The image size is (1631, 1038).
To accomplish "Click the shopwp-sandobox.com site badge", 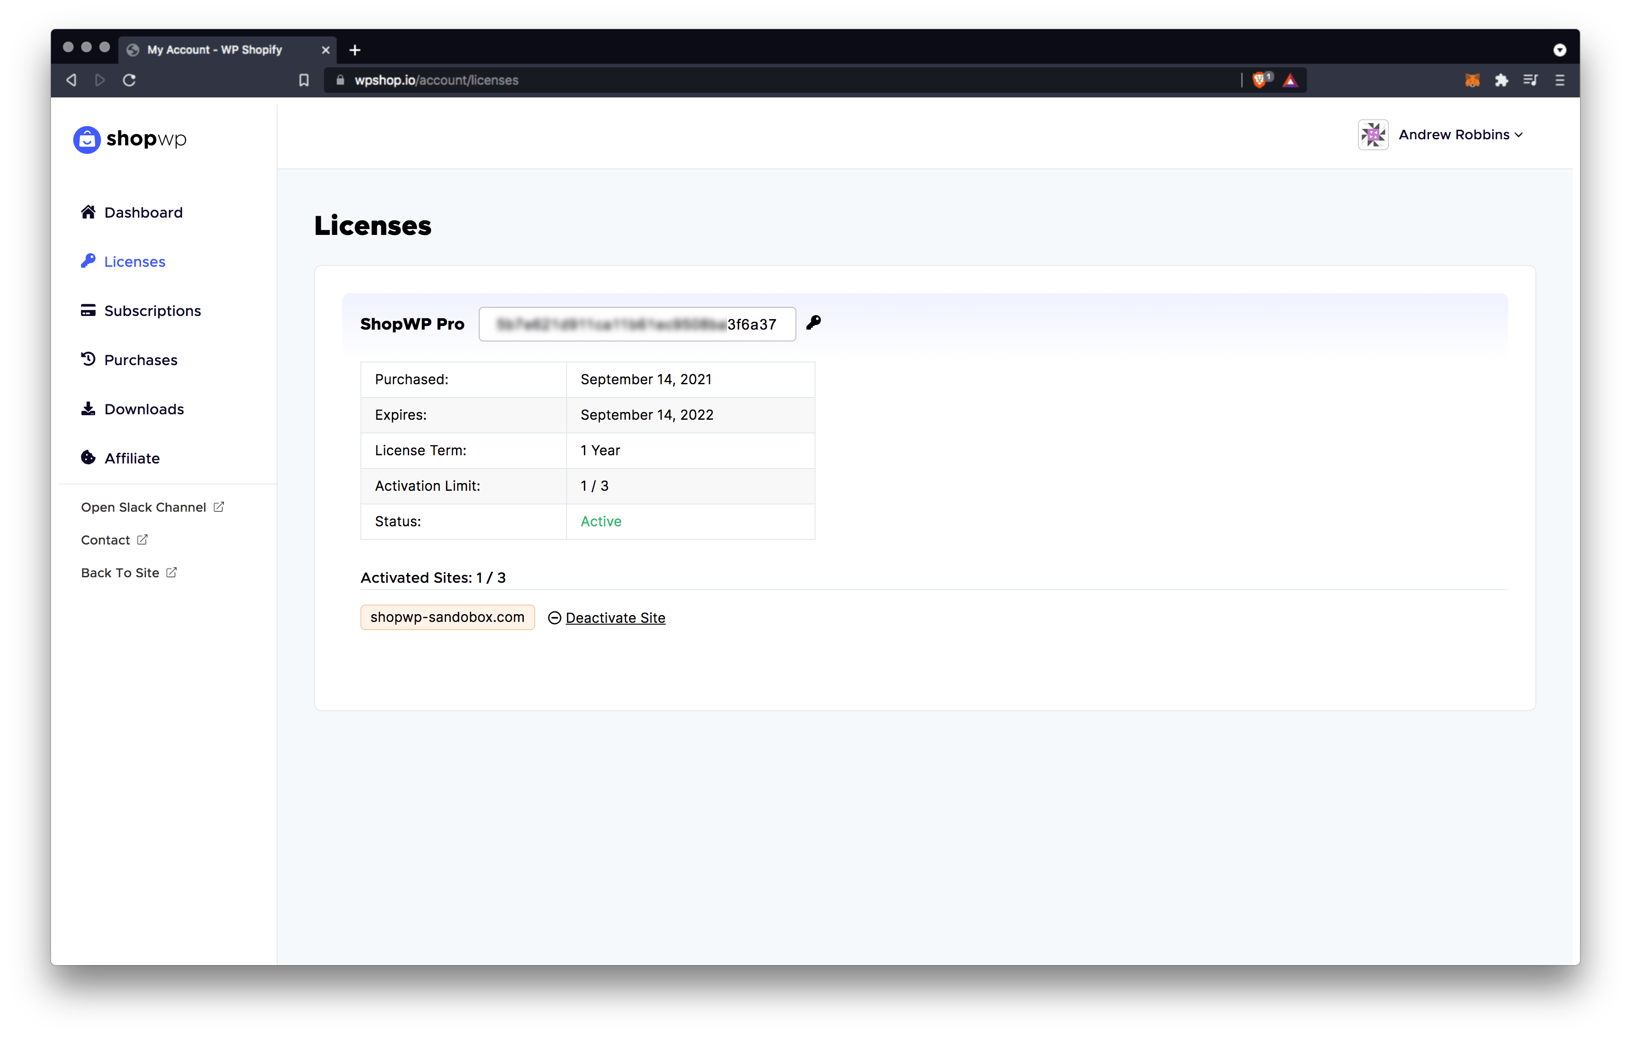I will pos(447,617).
